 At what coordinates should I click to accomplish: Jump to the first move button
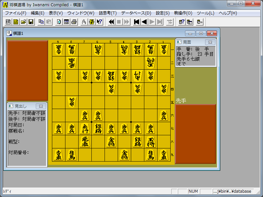pos(137,22)
